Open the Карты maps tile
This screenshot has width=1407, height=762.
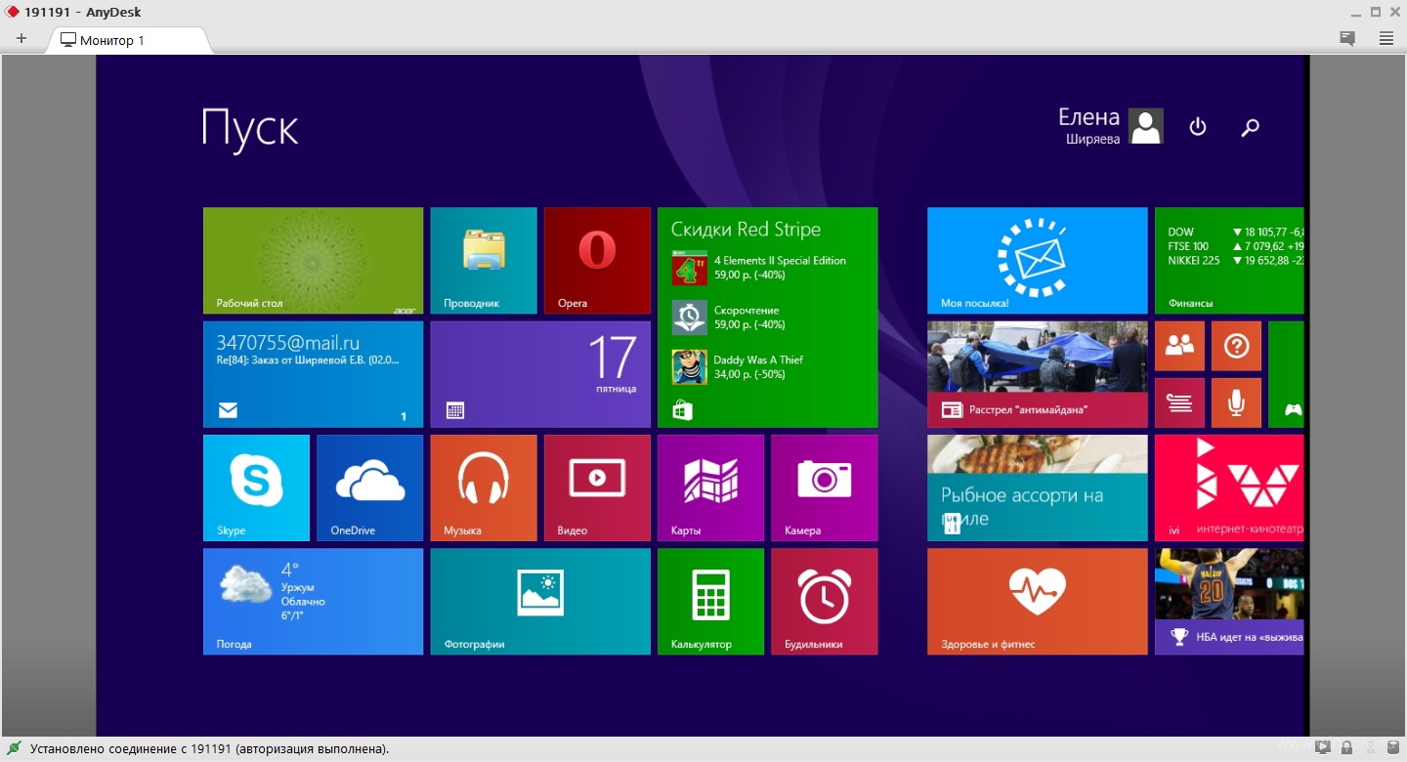coord(710,487)
